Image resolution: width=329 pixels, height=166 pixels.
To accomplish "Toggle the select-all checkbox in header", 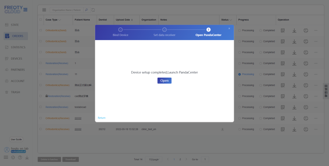I will (x=40, y=20).
